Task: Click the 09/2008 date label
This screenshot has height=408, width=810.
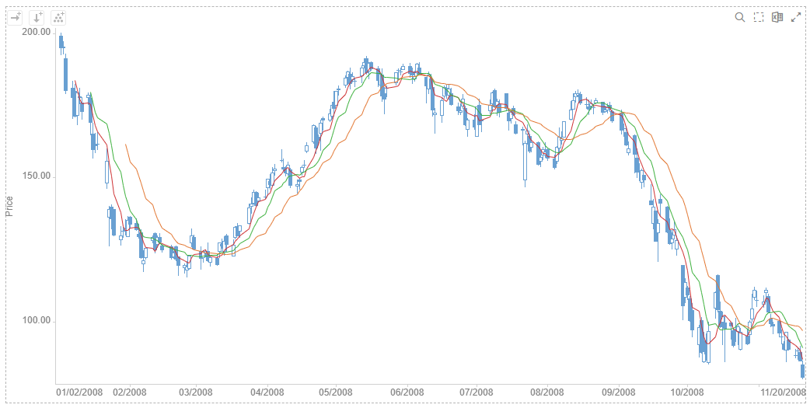Action: (x=618, y=392)
